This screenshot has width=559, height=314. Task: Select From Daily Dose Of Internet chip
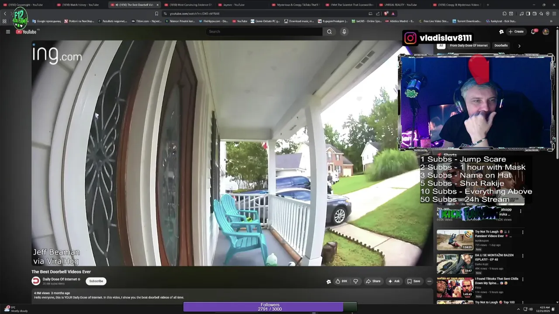pos(469,45)
